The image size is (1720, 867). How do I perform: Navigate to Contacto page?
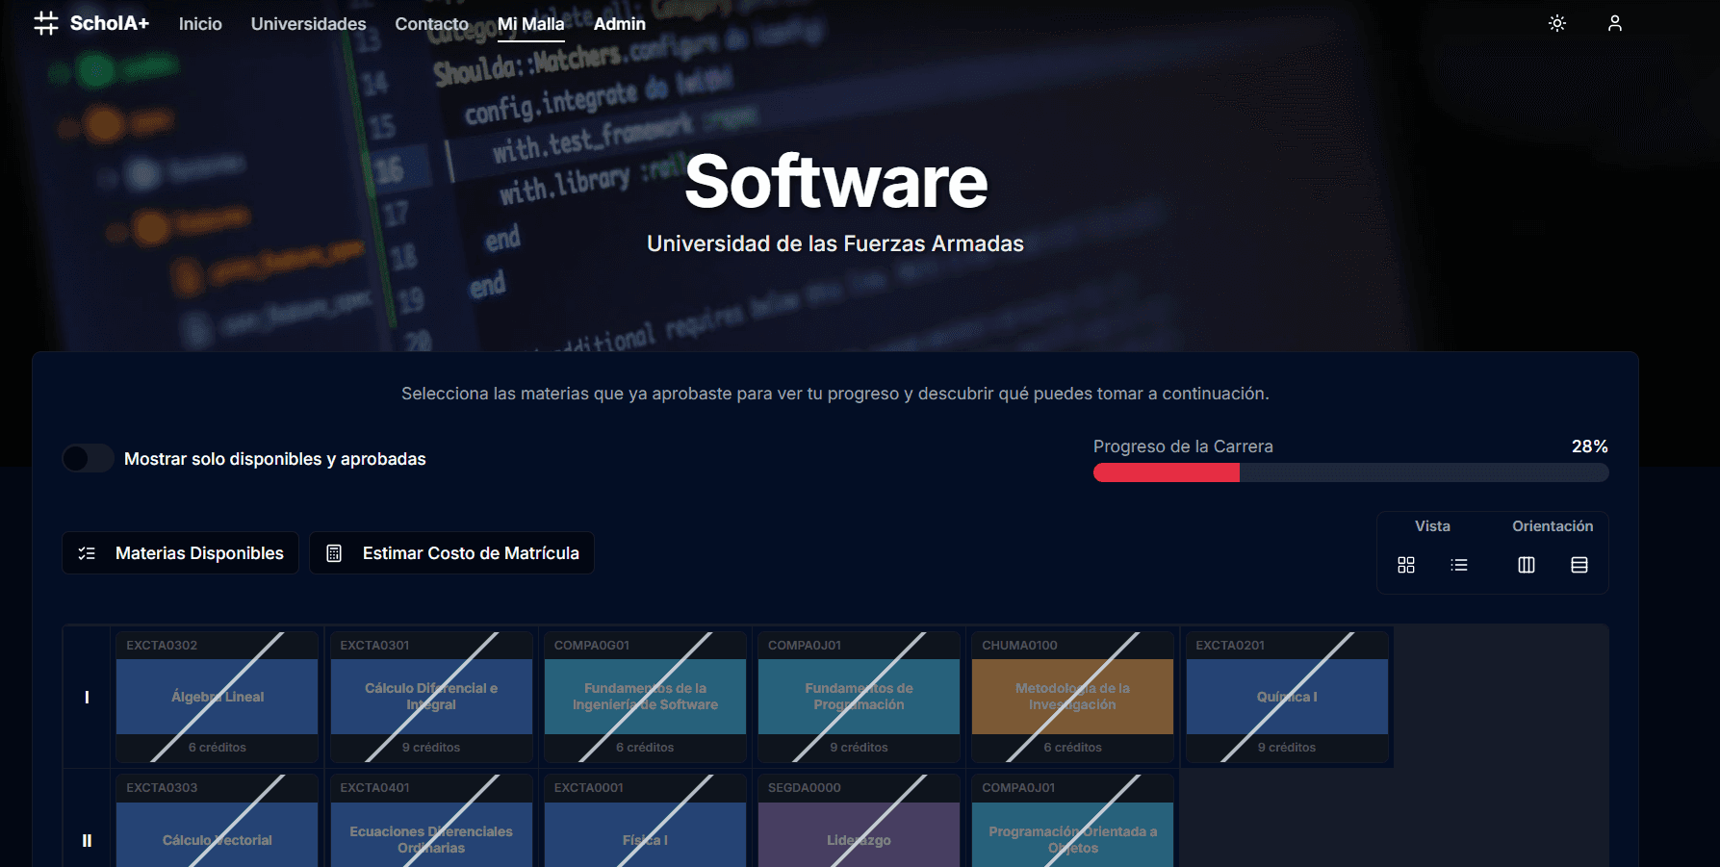pyautogui.click(x=431, y=24)
